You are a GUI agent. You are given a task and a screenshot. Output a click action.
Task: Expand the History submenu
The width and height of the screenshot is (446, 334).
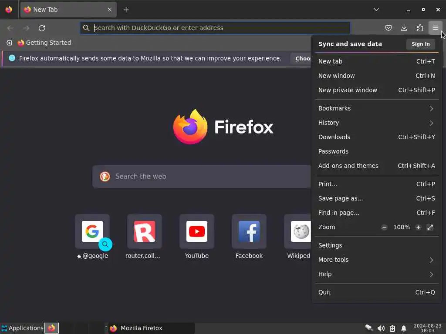(x=377, y=123)
